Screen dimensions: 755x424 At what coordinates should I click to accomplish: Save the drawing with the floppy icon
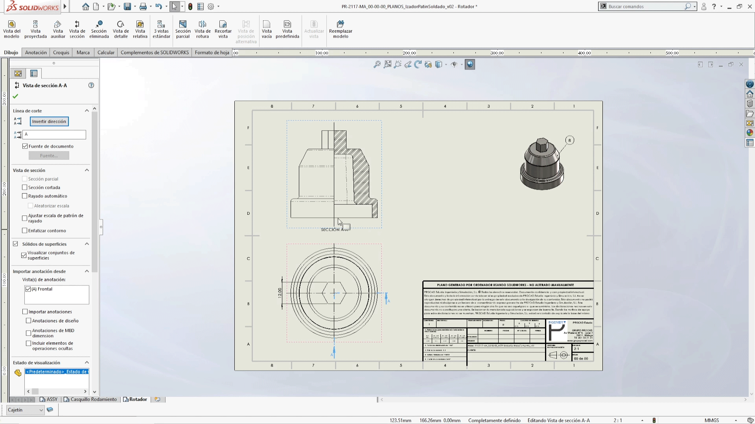click(x=127, y=7)
